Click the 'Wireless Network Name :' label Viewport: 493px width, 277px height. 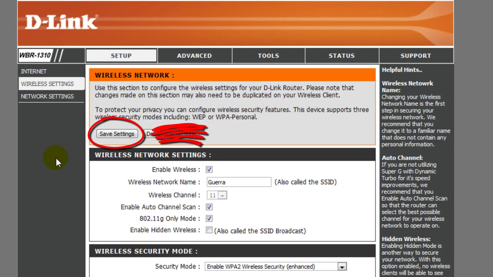164,182
